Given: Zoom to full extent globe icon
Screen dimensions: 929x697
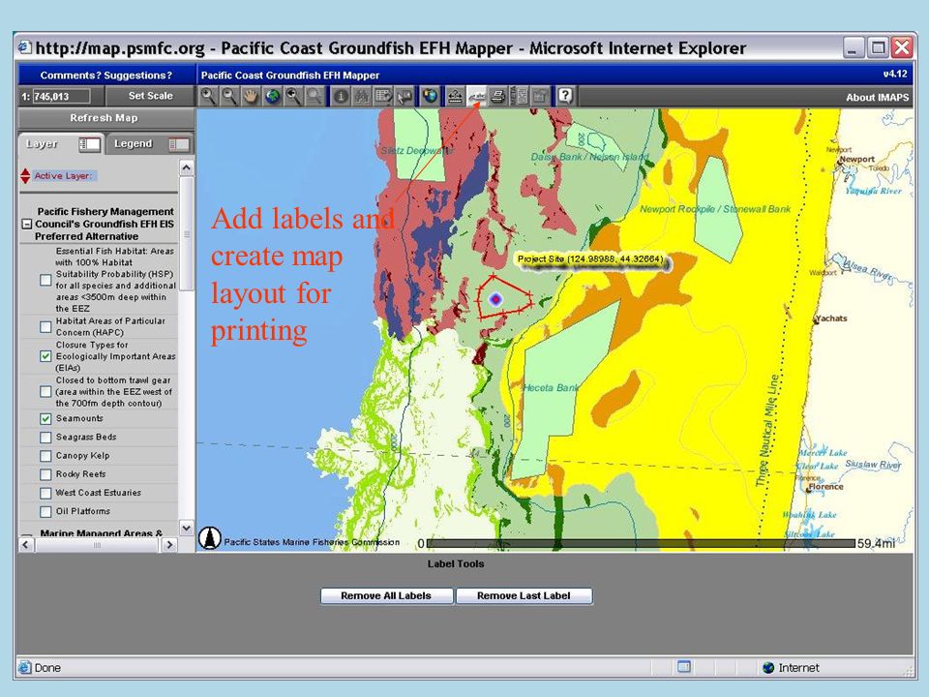Looking at the screenshot, I should (272, 96).
